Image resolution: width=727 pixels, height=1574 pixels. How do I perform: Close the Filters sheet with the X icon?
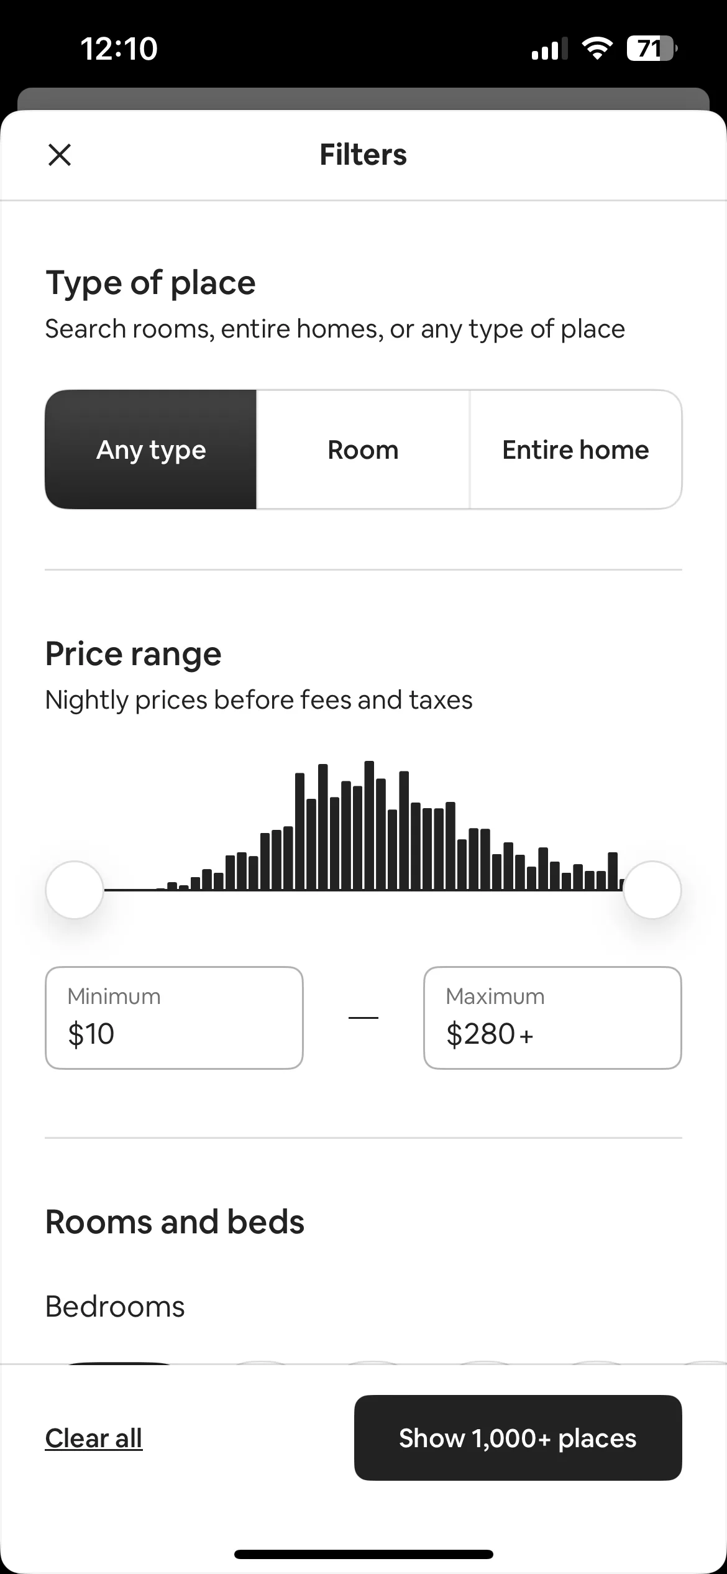[60, 155]
